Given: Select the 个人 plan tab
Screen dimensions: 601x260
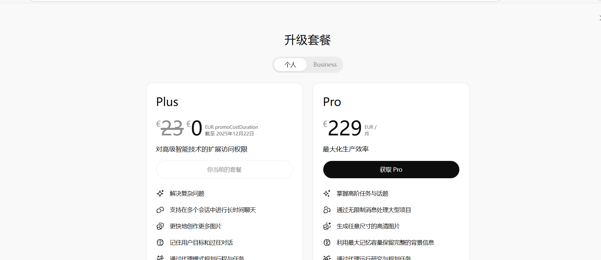Looking at the screenshot, I should pos(290,65).
